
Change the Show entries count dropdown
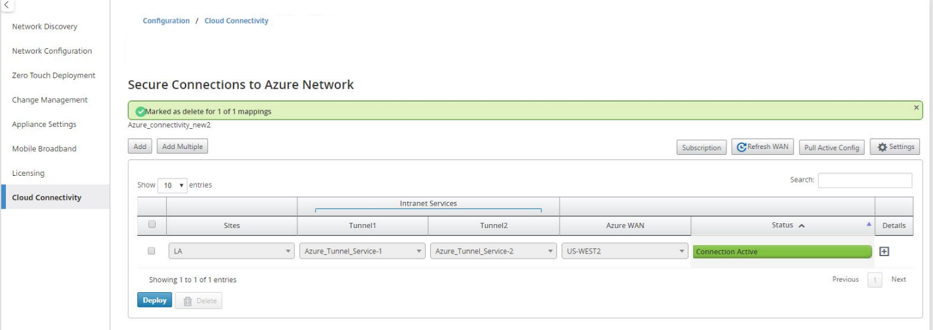(172, 185)
